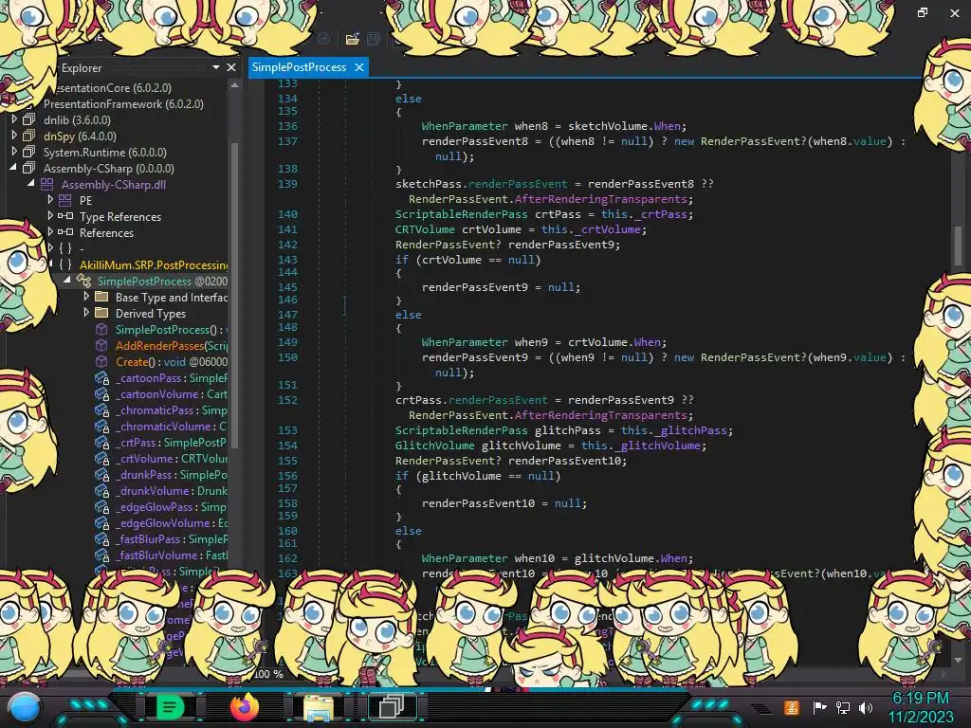The width and height of the screenshot is (971, 728).
Task: Click the _cartoonPass private field icon
Action: point(102,377)
